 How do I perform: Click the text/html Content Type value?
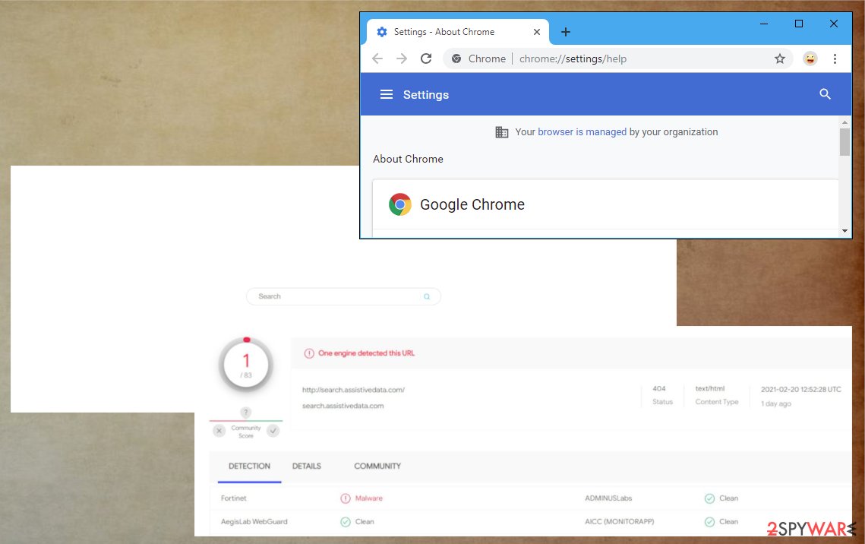(x=709, y=388)
